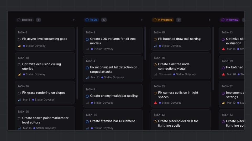Click the In Progress column scrollbar

click(x=213, y=59)
